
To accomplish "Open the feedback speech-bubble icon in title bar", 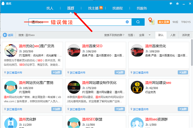I will point(171,4).
